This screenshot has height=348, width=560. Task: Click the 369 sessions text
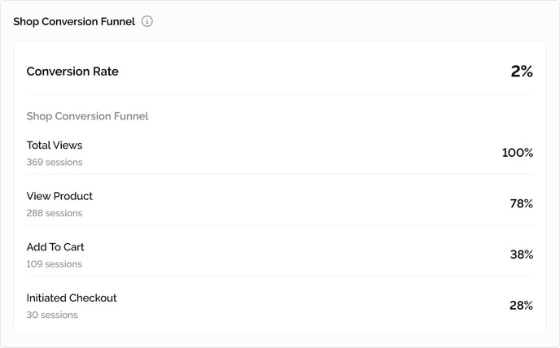pos(55,162)
